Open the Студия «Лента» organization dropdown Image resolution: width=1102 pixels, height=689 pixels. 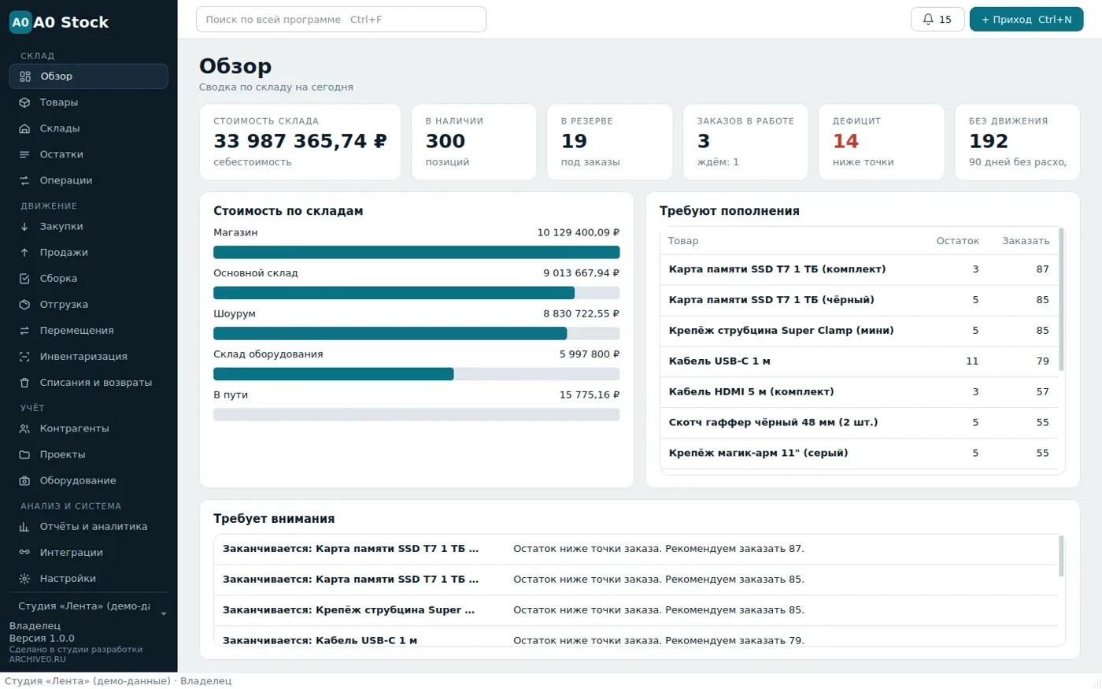89,606
